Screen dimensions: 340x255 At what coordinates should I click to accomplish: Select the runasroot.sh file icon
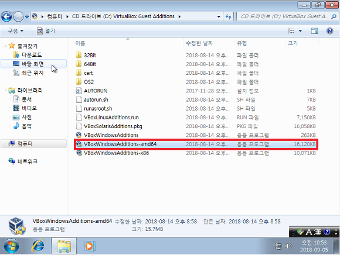pyautogui.click(x=79, y=108)
